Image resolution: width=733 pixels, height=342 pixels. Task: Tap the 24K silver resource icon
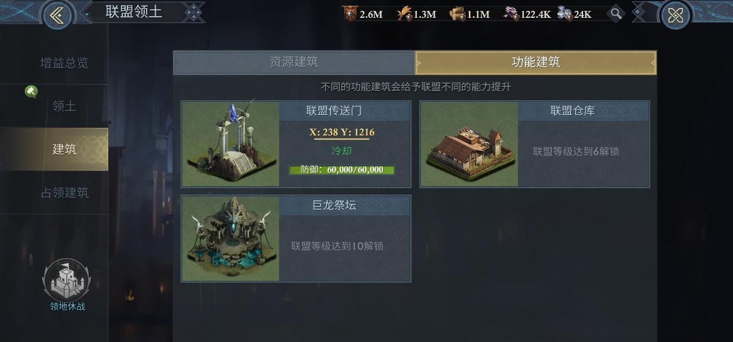point(565,13)
